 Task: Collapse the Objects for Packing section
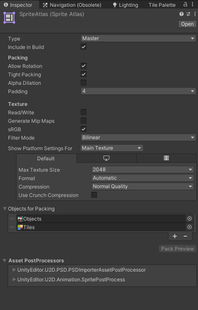(x=5, y=209)
